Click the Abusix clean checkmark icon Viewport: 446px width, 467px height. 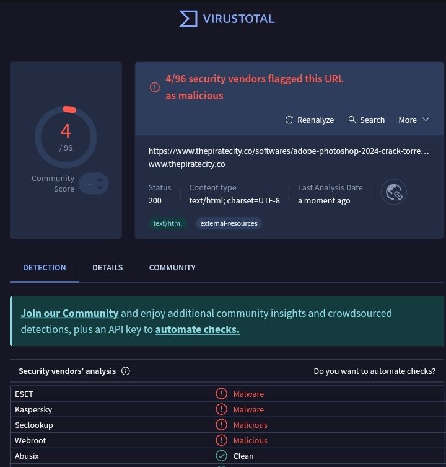pyautogui.click(x=221, y=456)
